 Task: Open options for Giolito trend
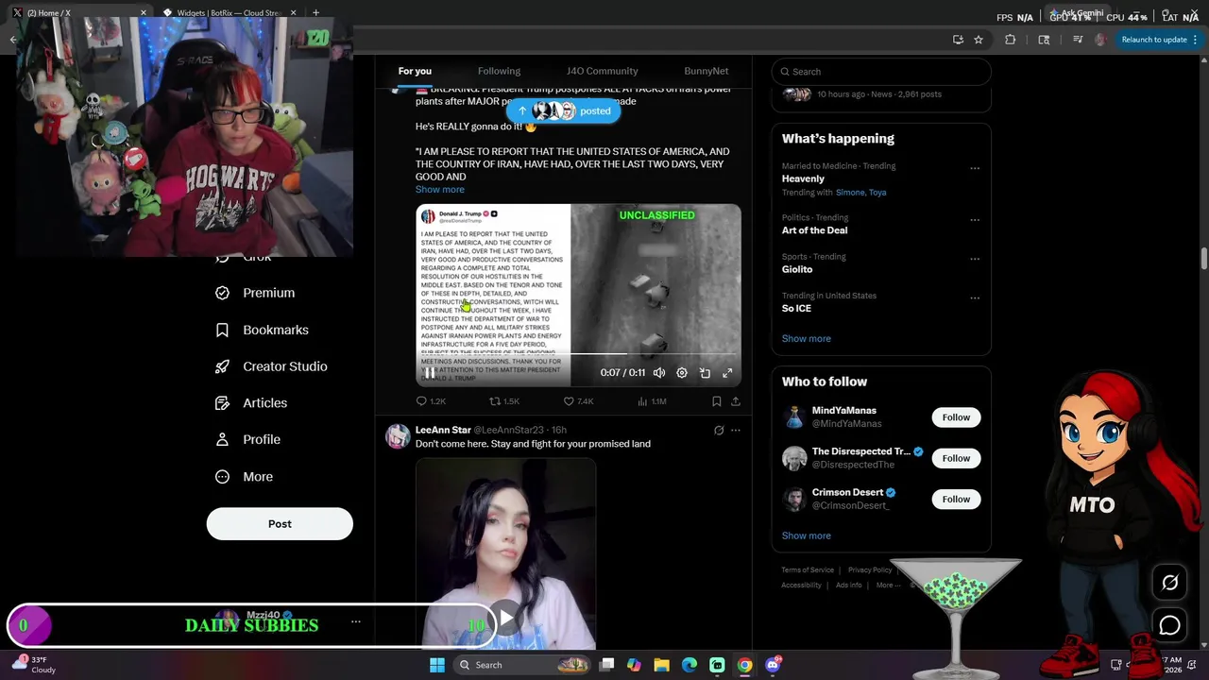click(975, 259)
